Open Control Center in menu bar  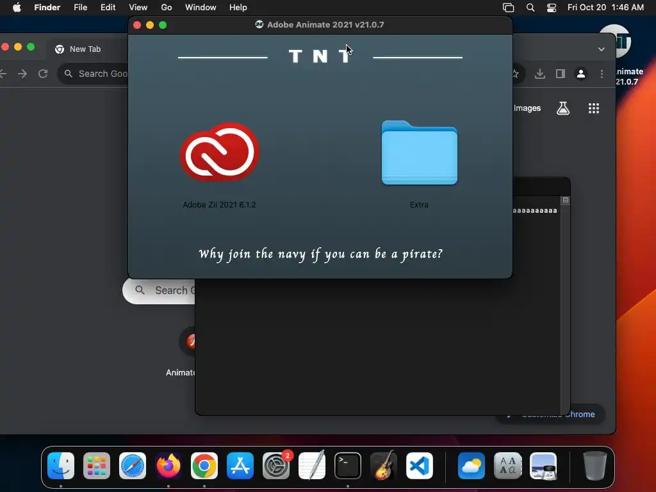552,8
